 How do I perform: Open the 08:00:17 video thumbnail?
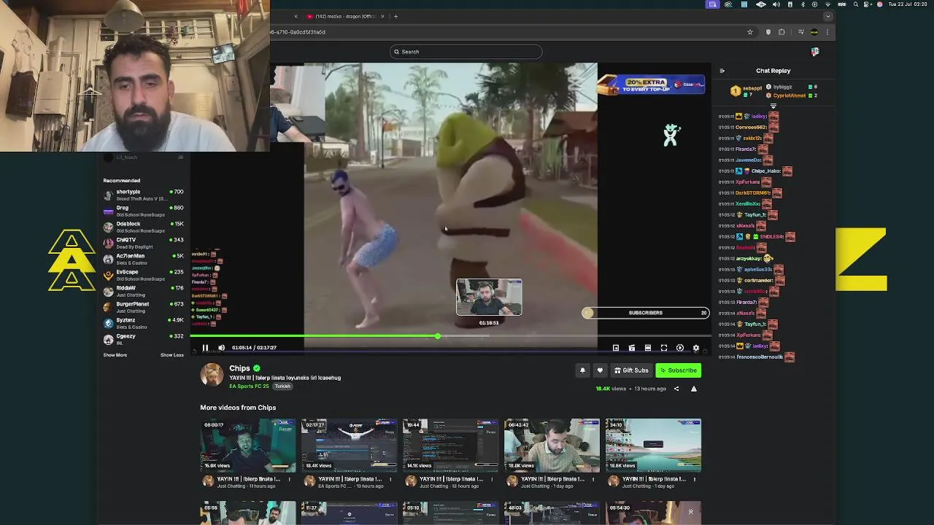248,446
